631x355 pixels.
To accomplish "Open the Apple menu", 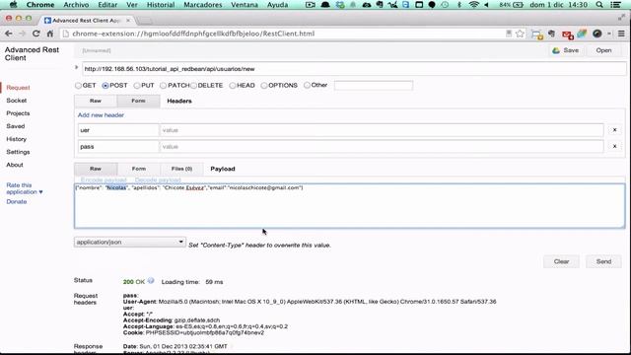I will (13, 5).
